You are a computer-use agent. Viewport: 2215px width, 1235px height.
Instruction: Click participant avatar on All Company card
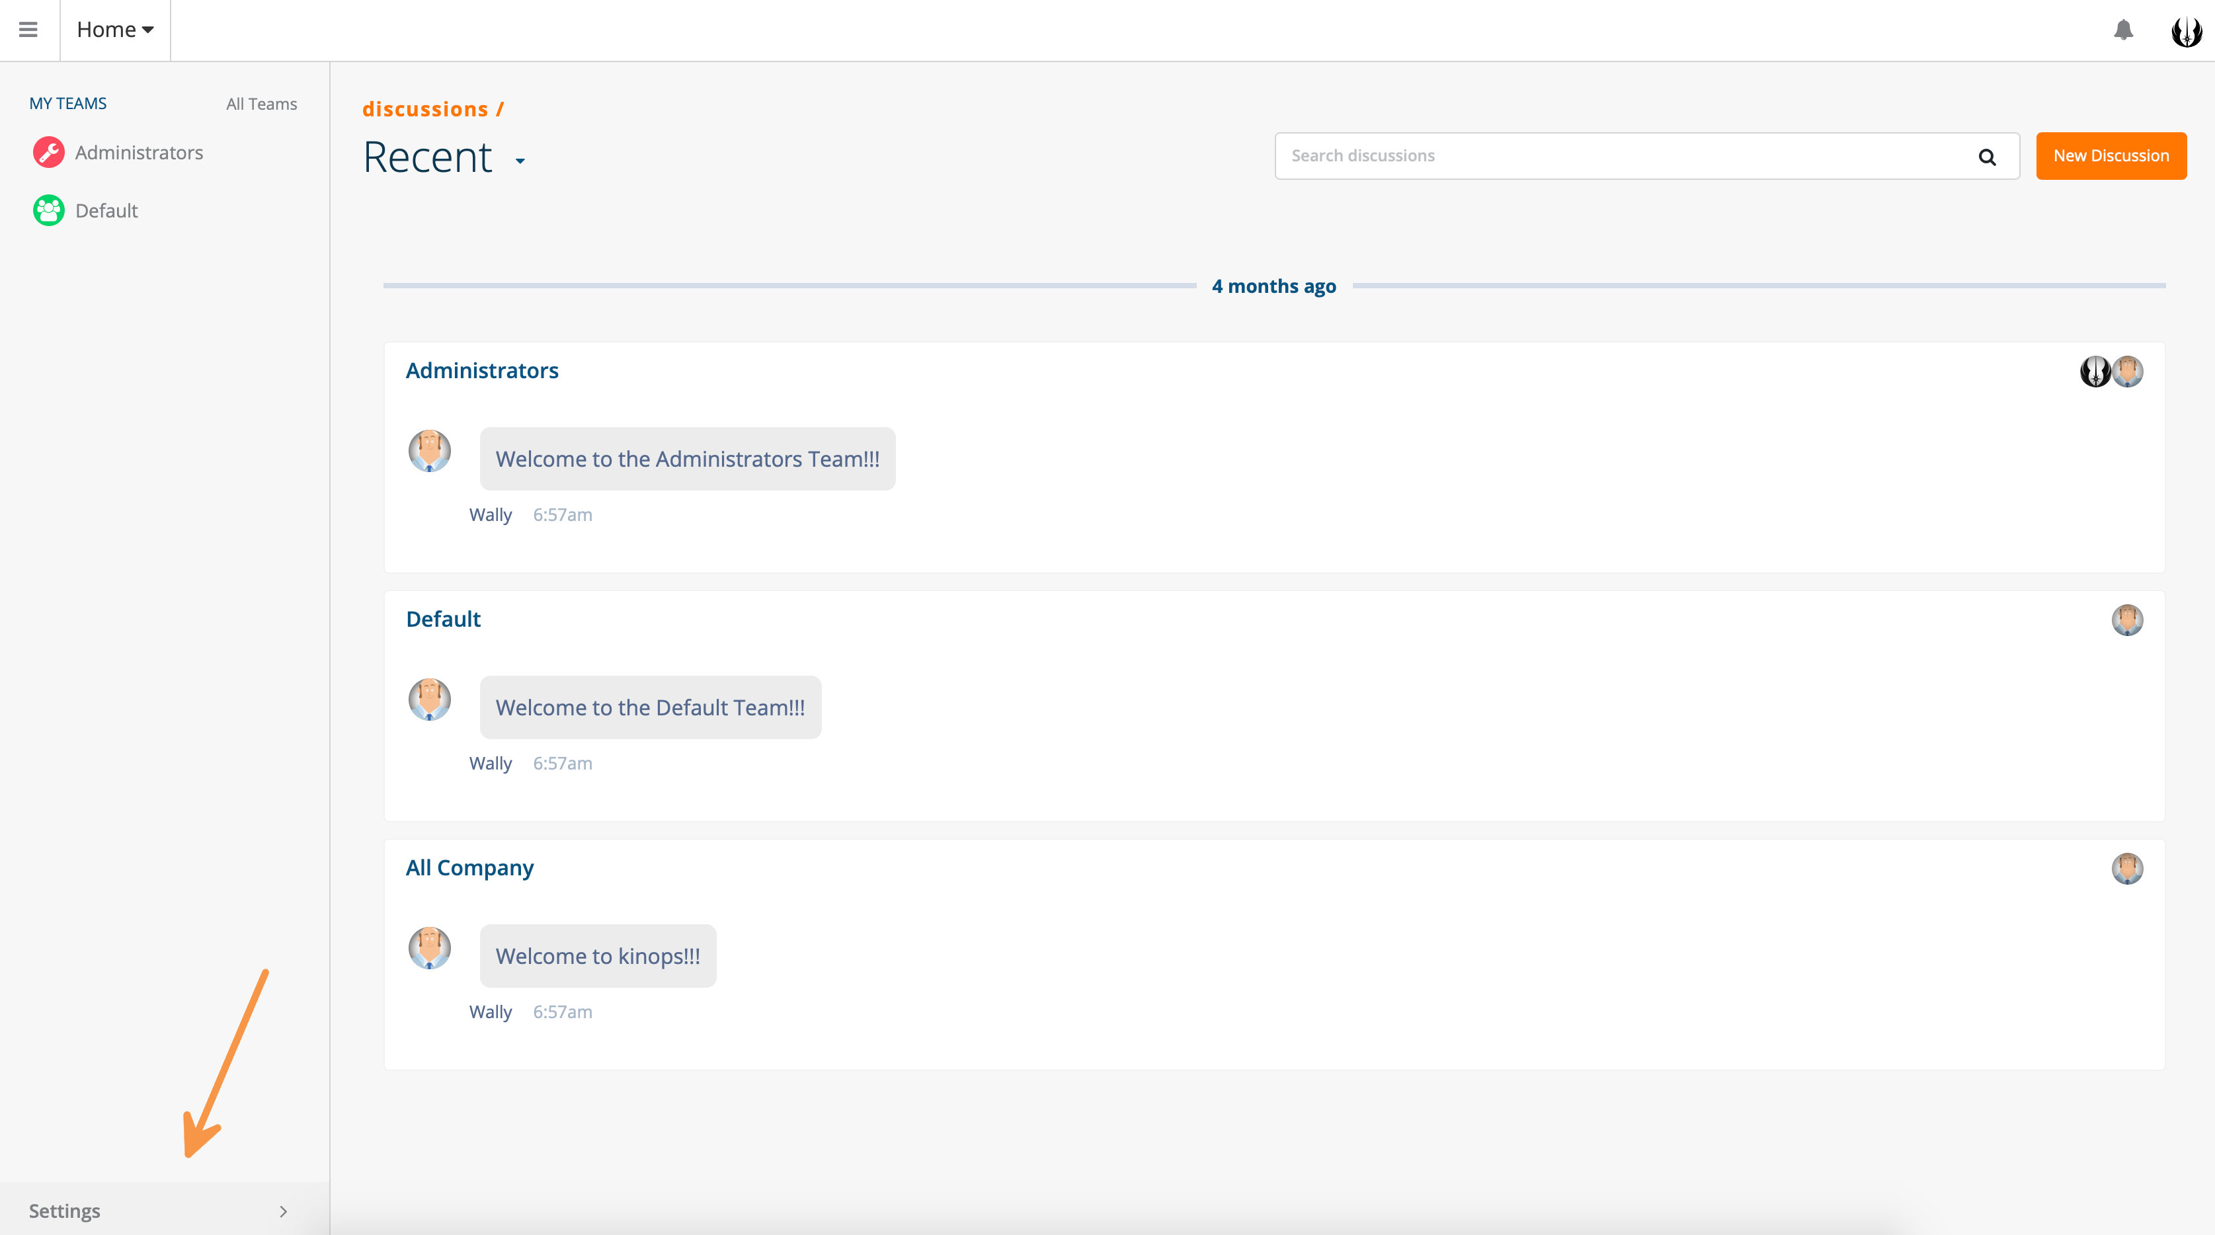coord(2126,869)
